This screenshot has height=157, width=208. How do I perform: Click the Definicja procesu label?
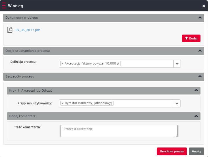[23, 62]
